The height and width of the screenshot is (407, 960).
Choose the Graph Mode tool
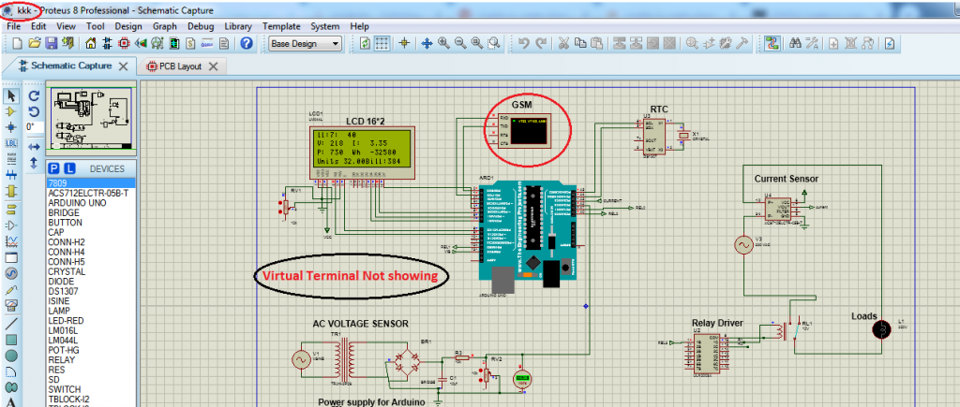point(11,240)
